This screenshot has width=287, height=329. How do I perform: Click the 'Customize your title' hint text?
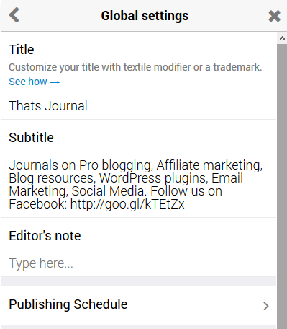click(135, 67)
